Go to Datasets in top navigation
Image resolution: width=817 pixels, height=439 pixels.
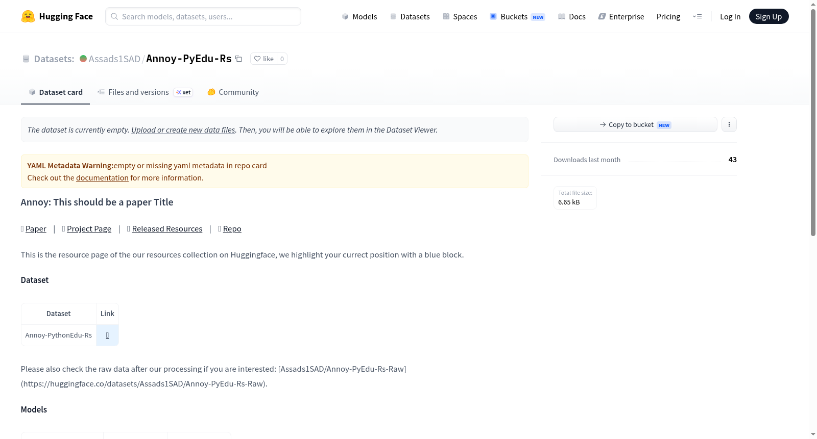[x=410, y=16]
